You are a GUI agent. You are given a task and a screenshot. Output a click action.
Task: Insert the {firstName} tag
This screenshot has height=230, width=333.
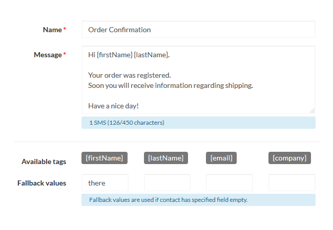click(x=105, y=158)
